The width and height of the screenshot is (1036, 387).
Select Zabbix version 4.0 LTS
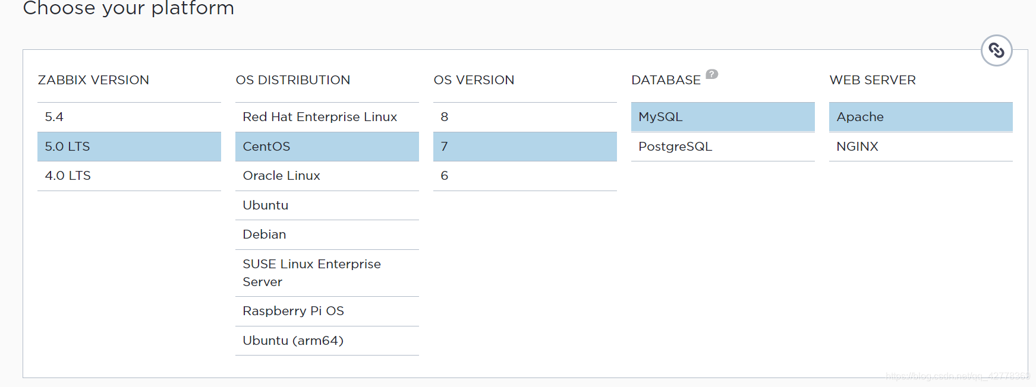point(129,176)
